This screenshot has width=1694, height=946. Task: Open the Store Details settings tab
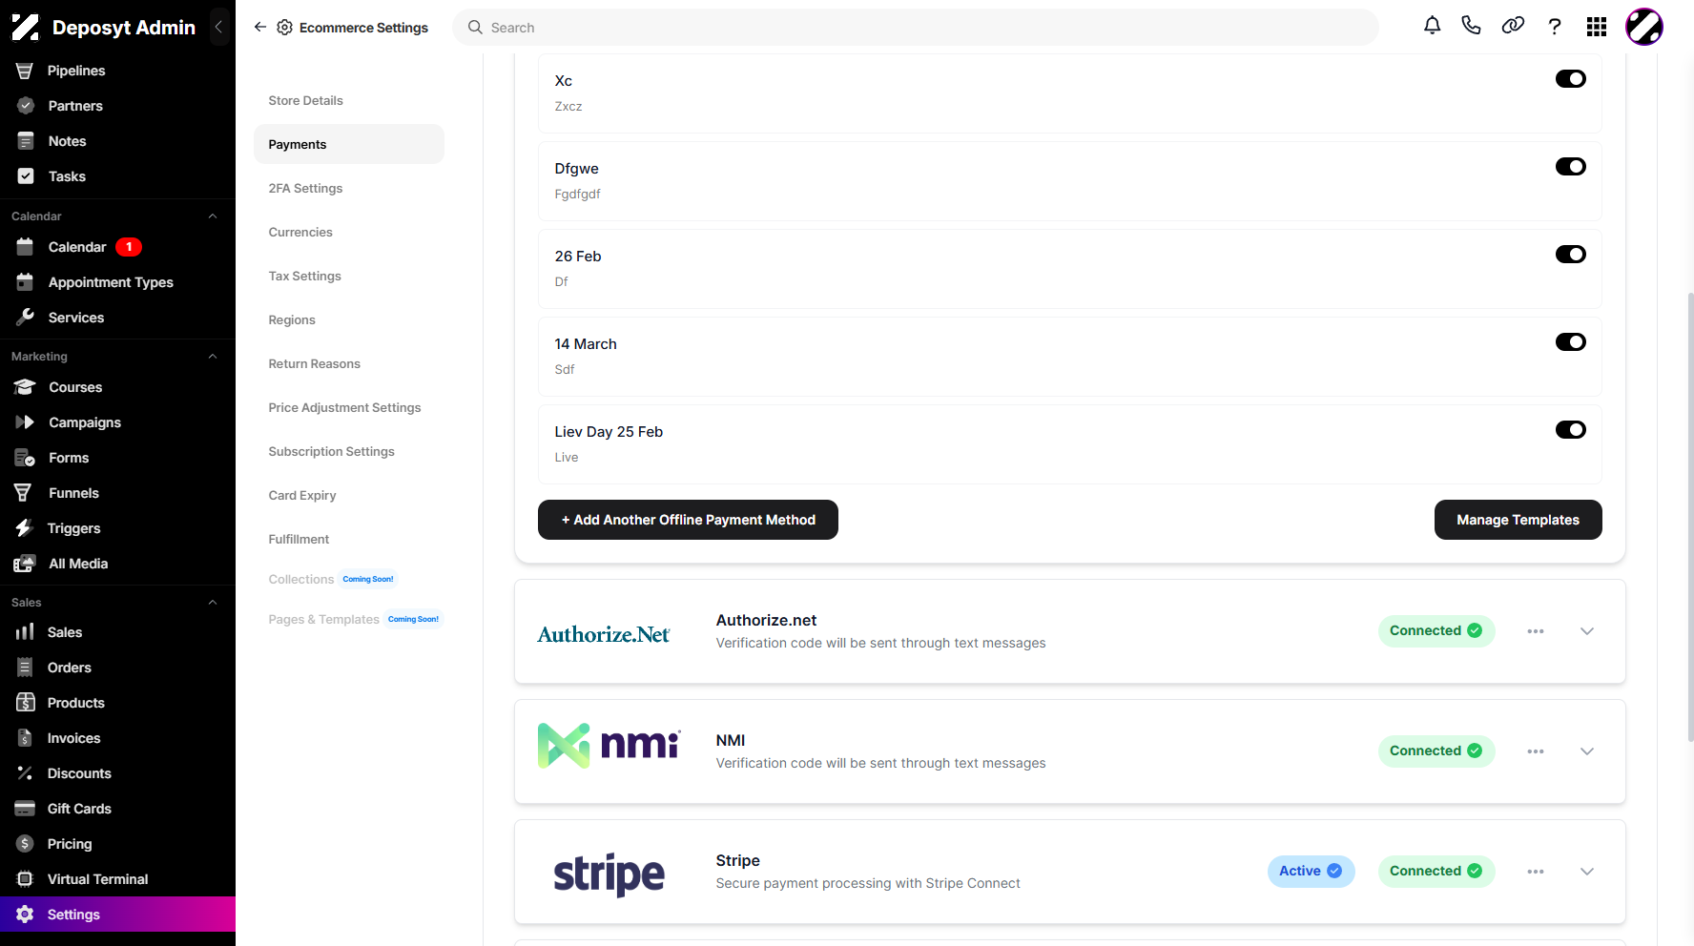click(349, 100)
